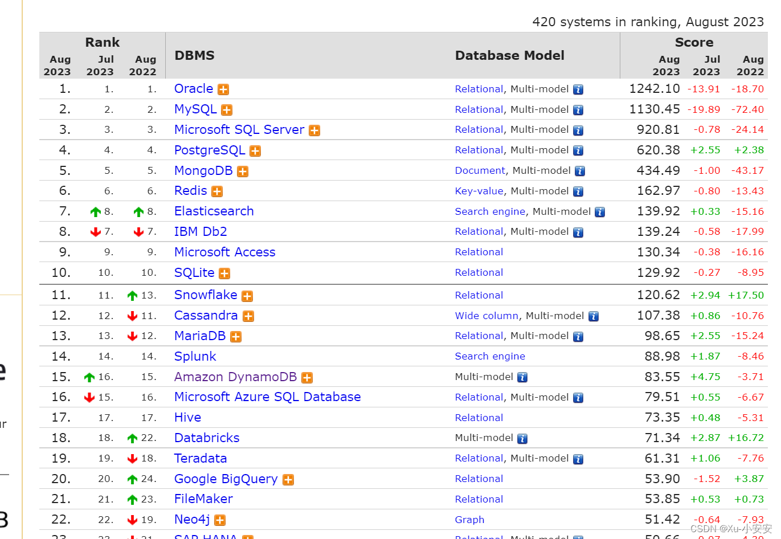Click the plus icon beside SQLite
The height and width of the screenshot is (539, 781).
pos(224,273)
